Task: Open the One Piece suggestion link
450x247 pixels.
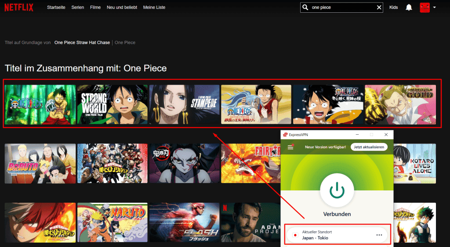Action: point(125,43)
